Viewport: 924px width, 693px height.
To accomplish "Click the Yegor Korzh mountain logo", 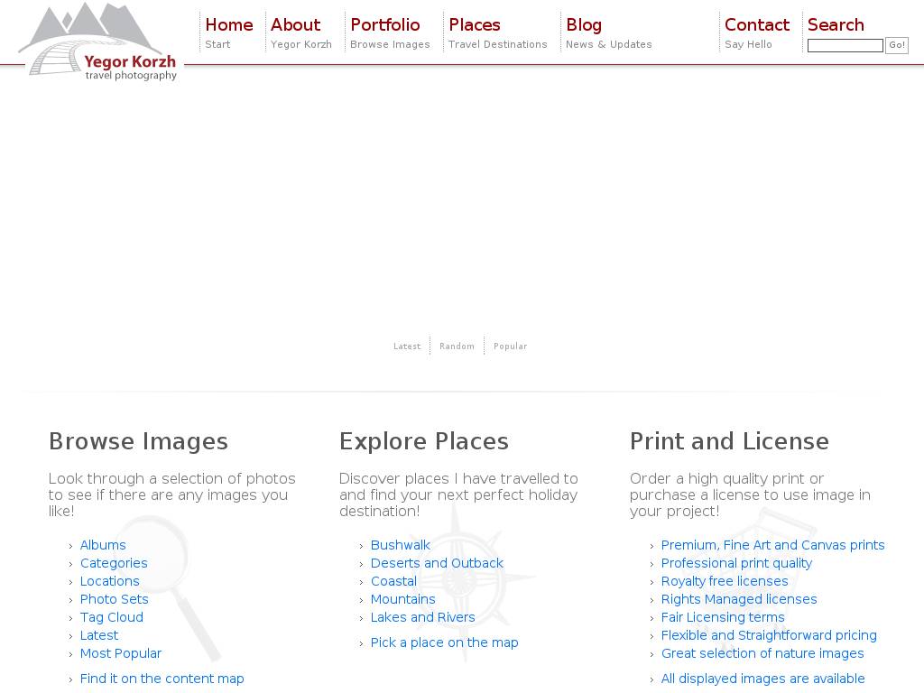I will pos(99,42).
